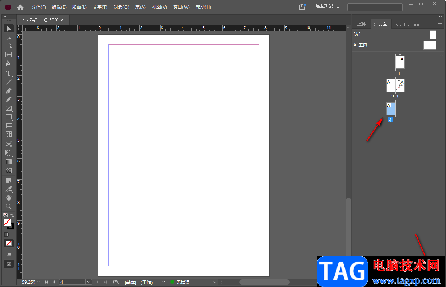446x287 pixels.
Task: Pick the Zoom tool magnifier
Action: click(9, 207)
